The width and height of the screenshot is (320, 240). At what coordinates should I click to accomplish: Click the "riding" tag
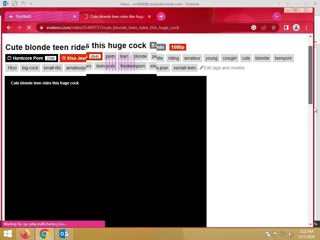pos(173,58)
